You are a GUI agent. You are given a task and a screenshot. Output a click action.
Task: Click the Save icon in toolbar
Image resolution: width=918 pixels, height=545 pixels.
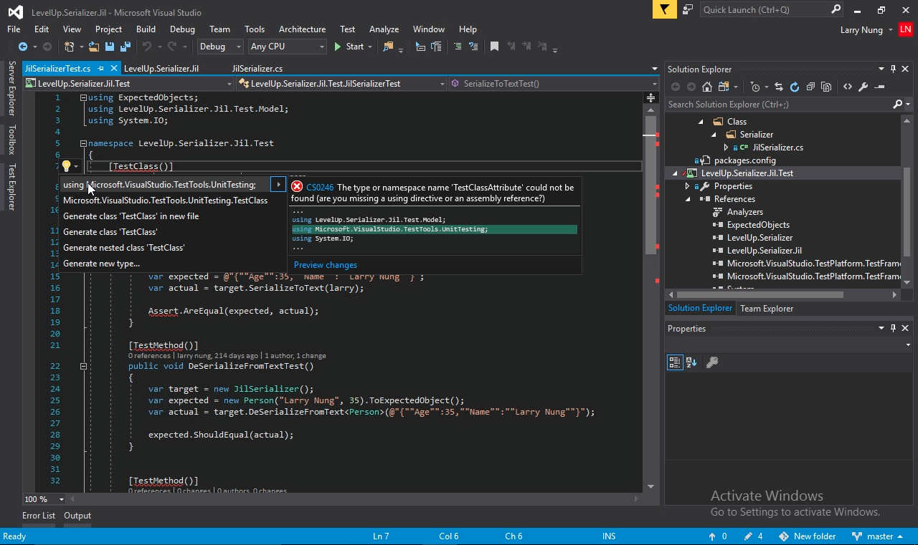click(x=110, y=47)
